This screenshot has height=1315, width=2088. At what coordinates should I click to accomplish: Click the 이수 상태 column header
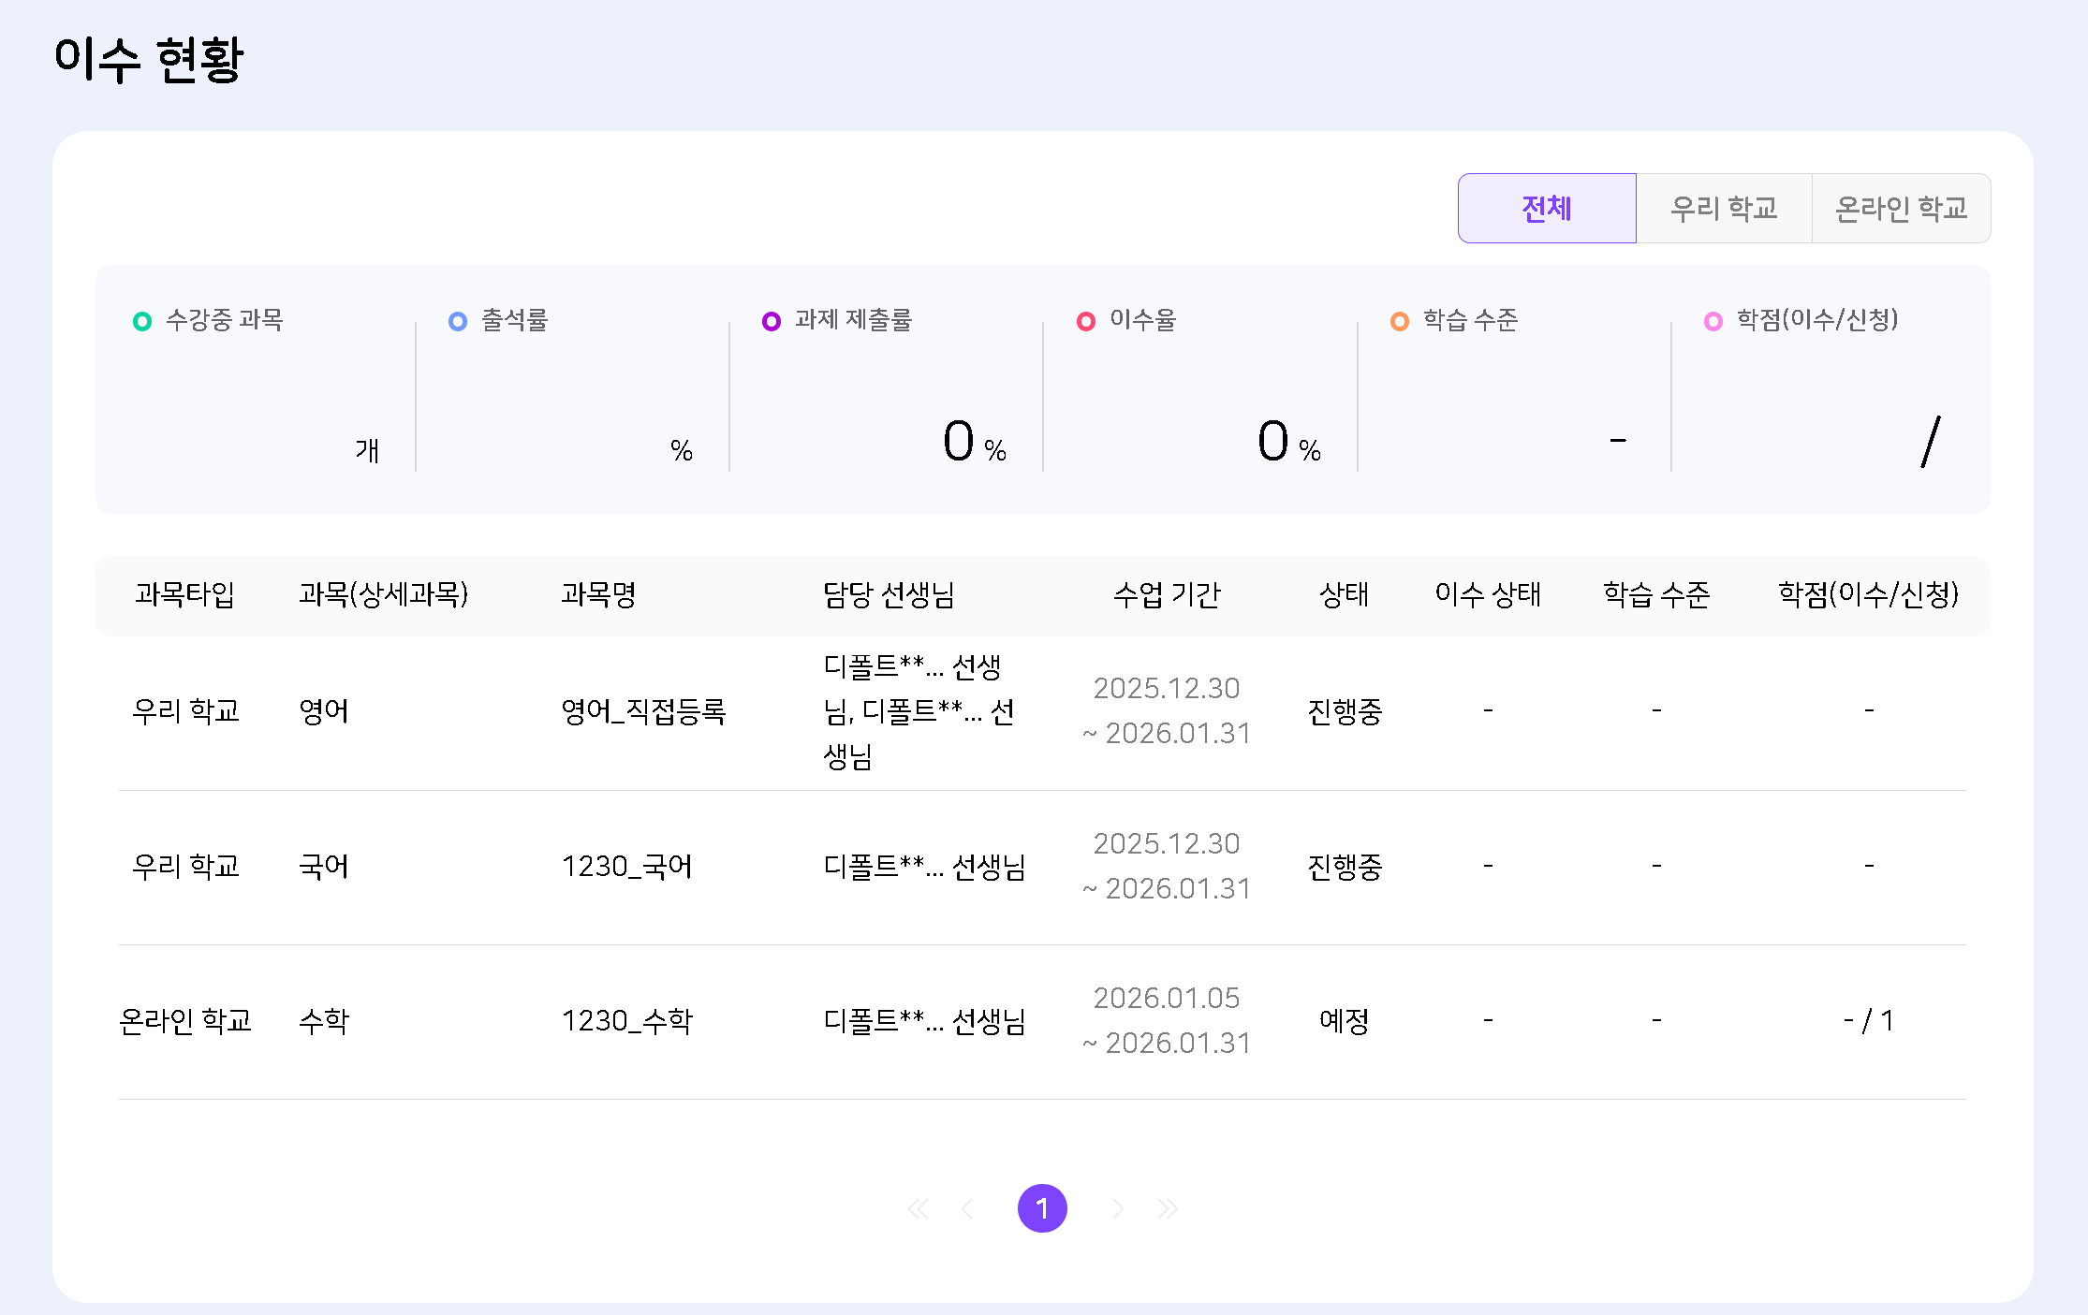pos(1488,594)
